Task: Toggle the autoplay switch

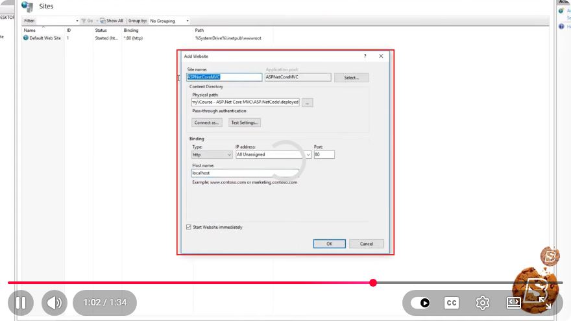Action: (420, 303)
